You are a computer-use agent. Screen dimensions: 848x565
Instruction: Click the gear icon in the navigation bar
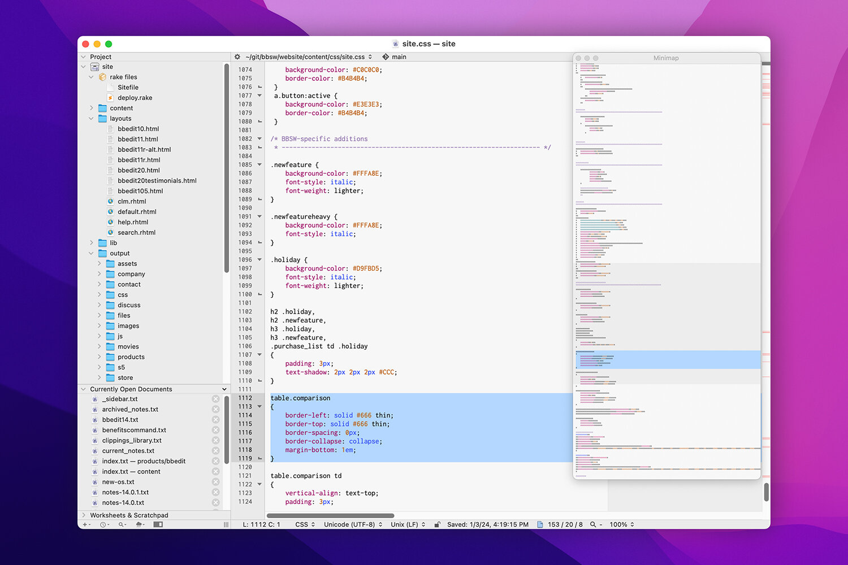click(237, 56)
